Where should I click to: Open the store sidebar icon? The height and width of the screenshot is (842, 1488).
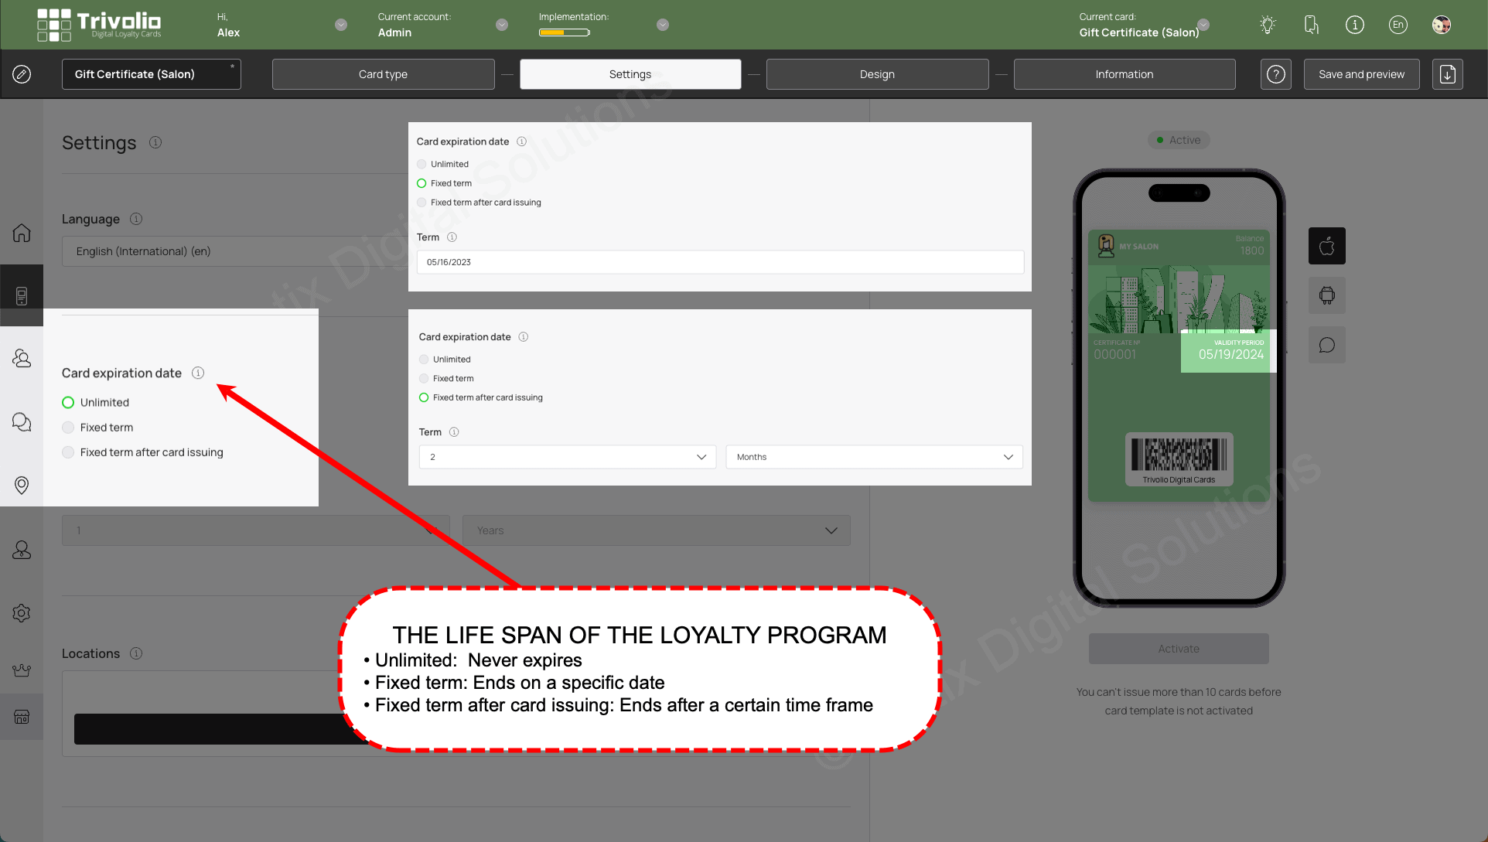pyautogui.click(x=22, y=717)
